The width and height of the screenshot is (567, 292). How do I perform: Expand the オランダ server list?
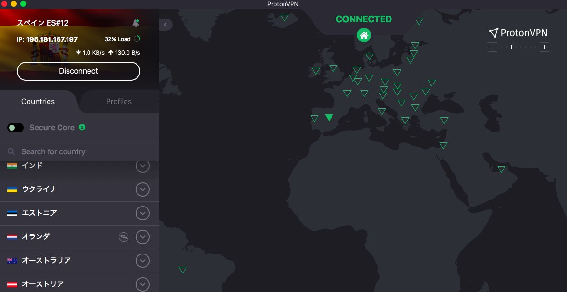(143, 237)
